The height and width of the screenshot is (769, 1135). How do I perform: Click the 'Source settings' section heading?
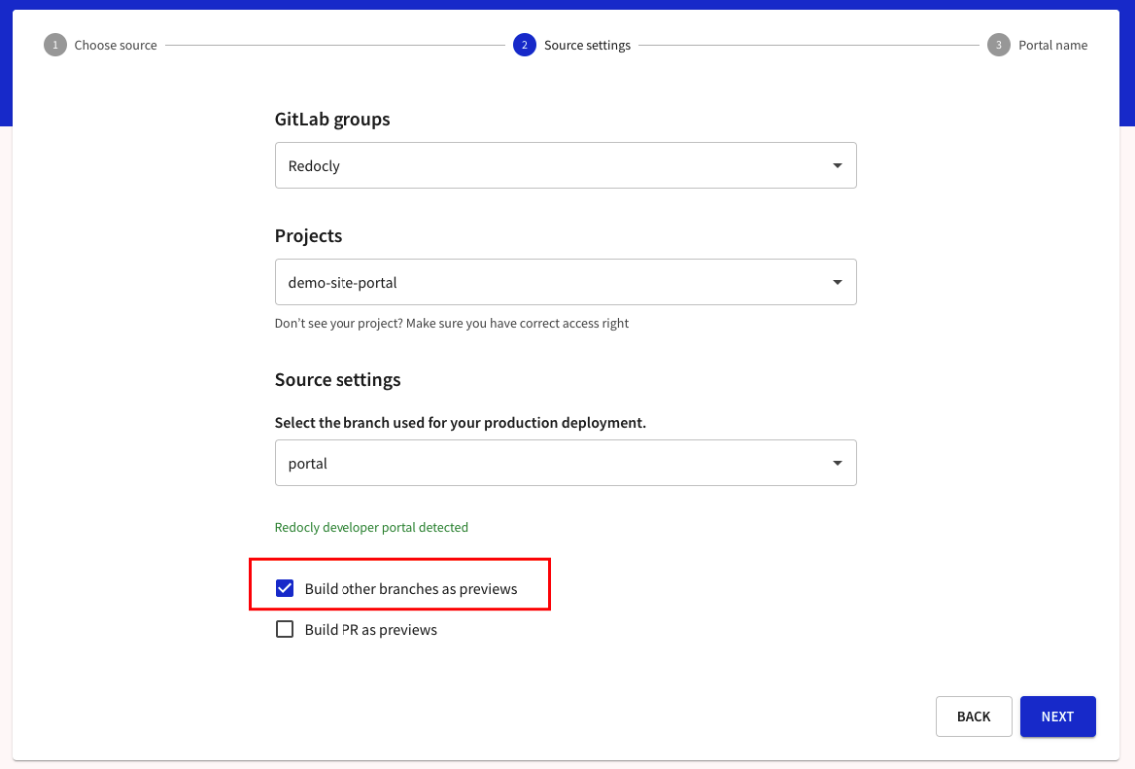point(337,379)
